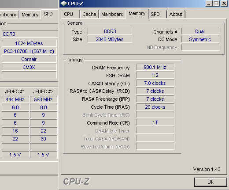Minimize the CPU-Z window
The height and width of the screenshot is (190, 229).
pos(209,4)
